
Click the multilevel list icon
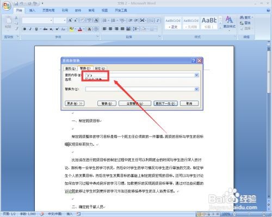[122, 20]
